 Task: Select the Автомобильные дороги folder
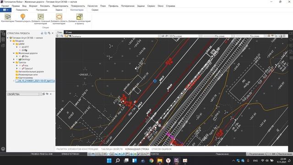[x=29, y=71]
